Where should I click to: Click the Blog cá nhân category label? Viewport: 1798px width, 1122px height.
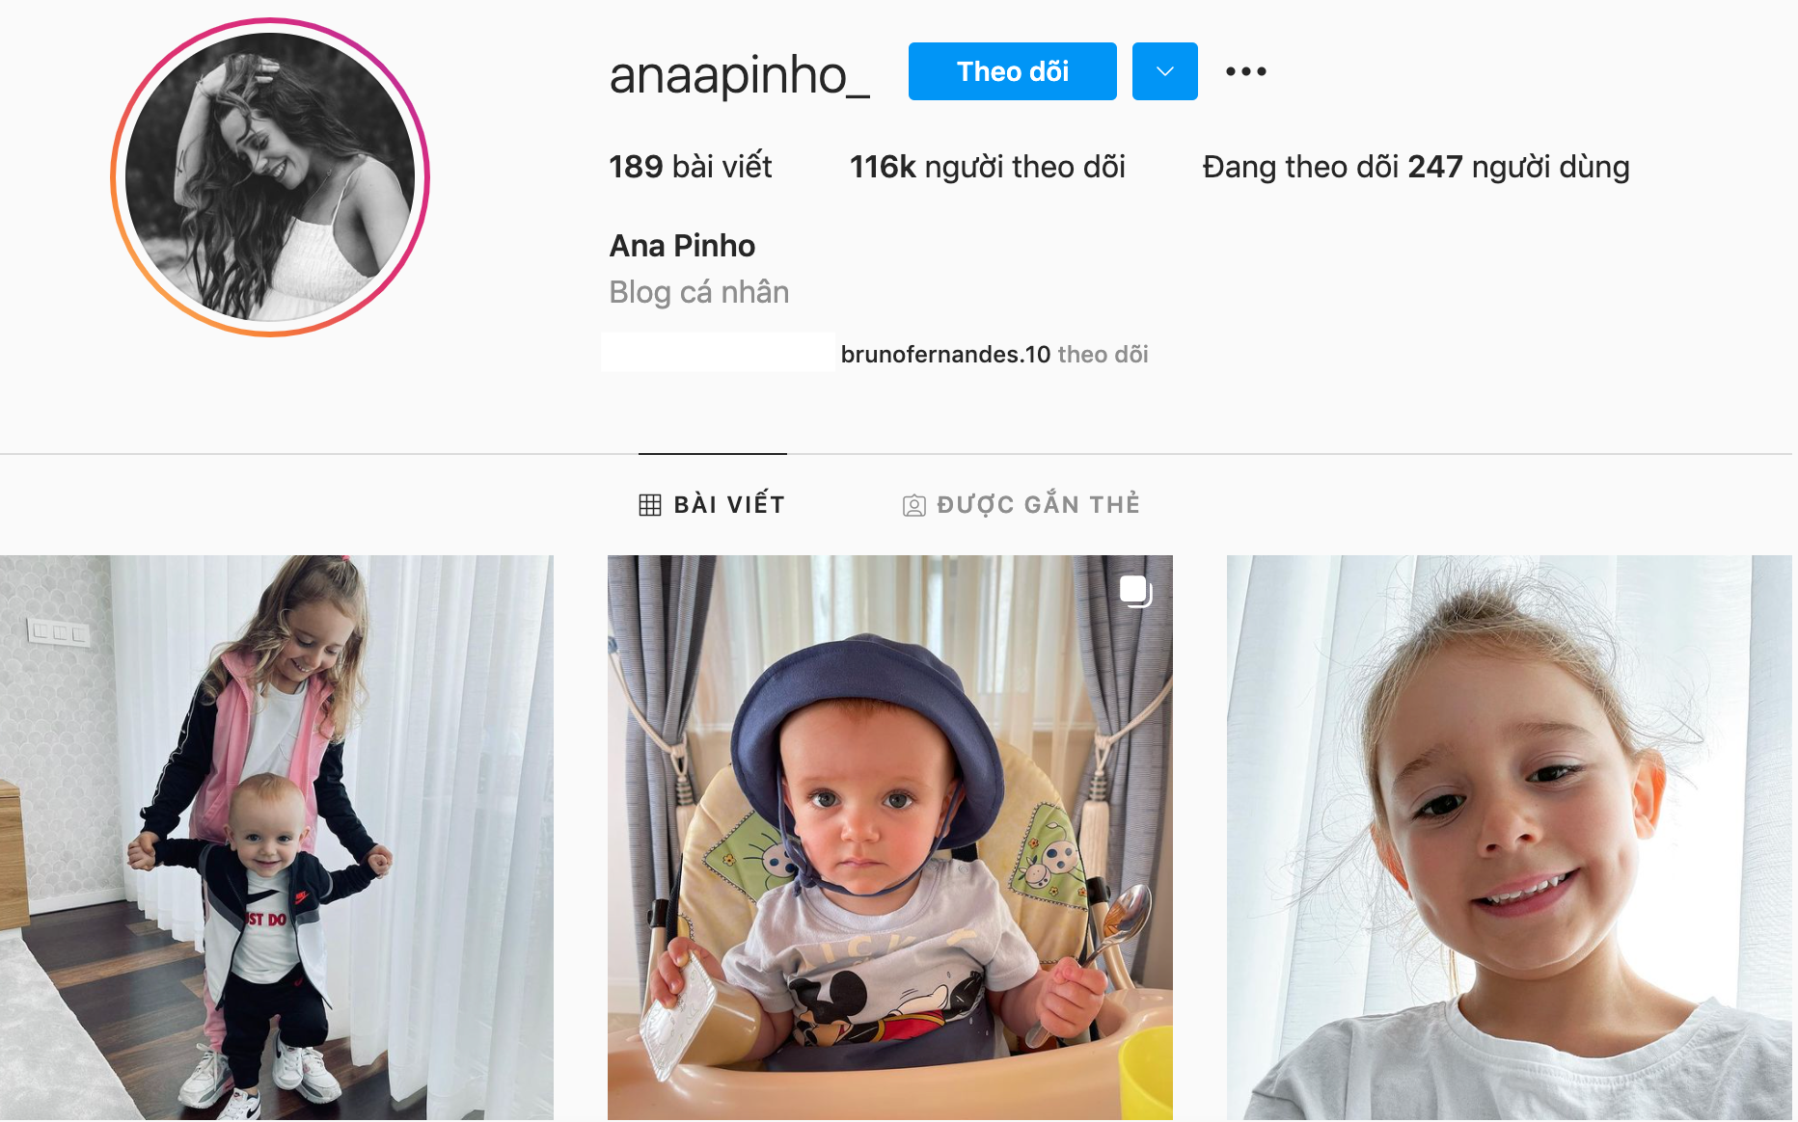point(698,292)
